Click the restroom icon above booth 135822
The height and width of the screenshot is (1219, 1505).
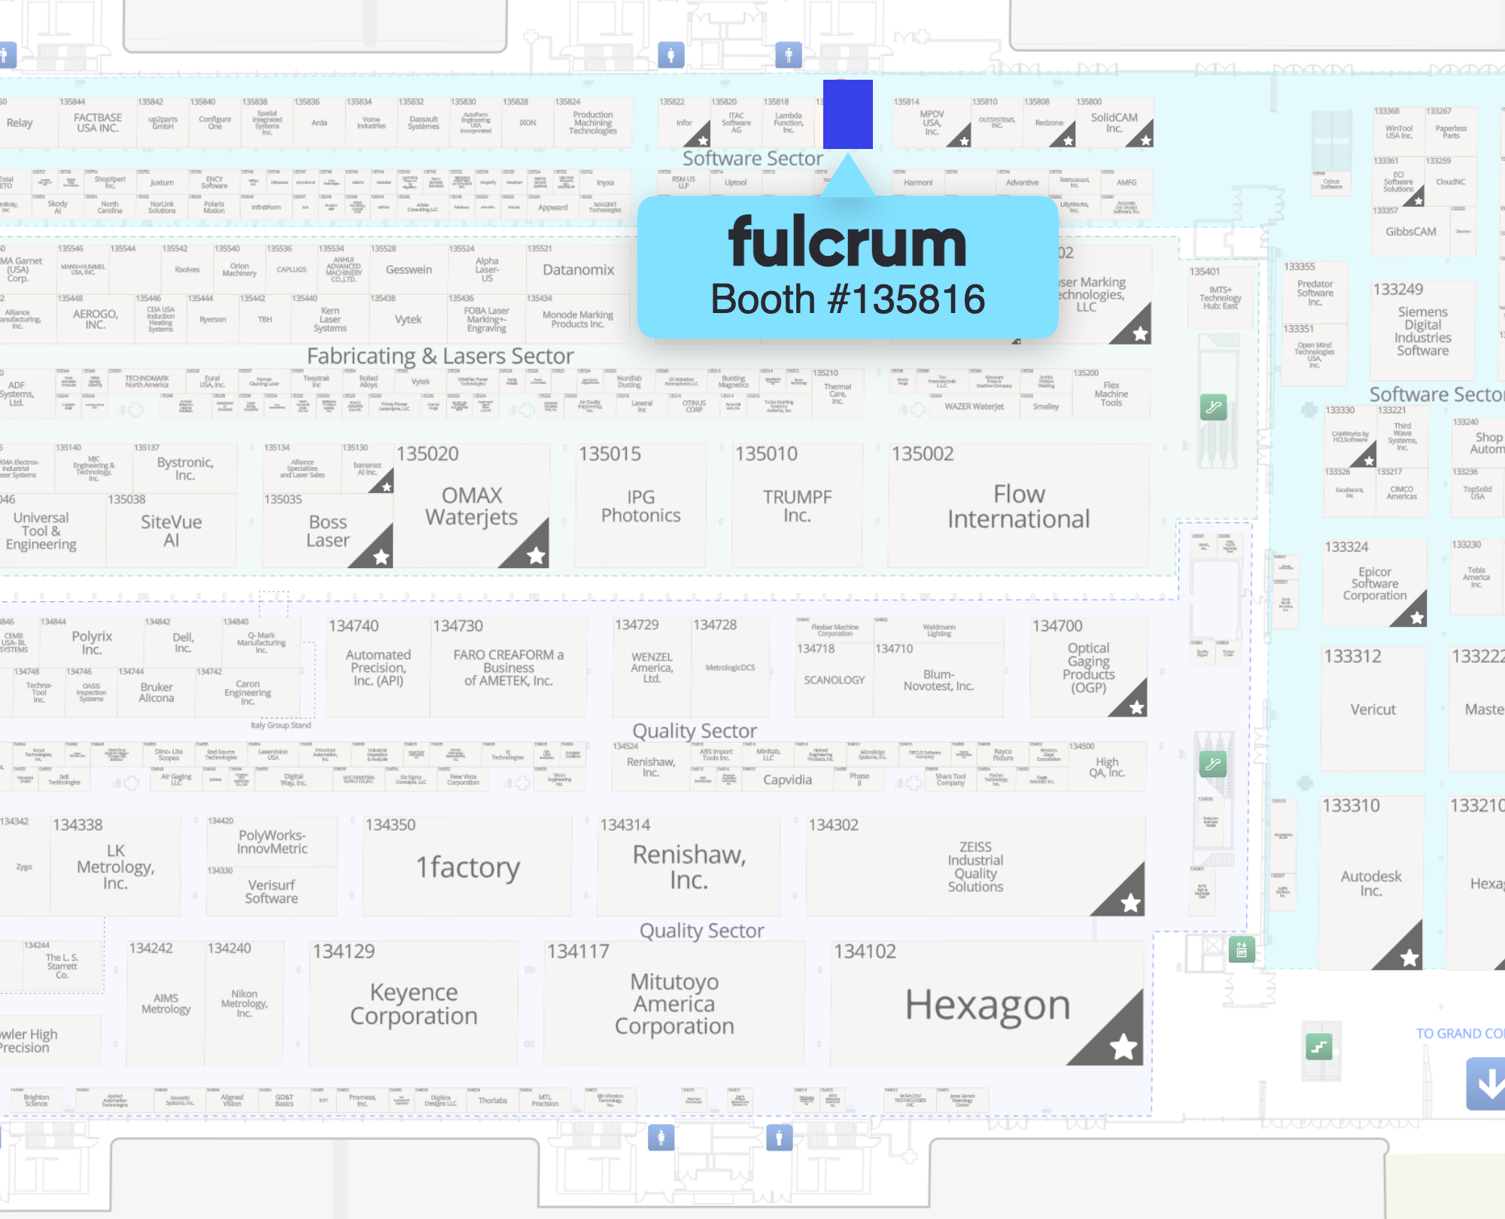coord(670,55)
